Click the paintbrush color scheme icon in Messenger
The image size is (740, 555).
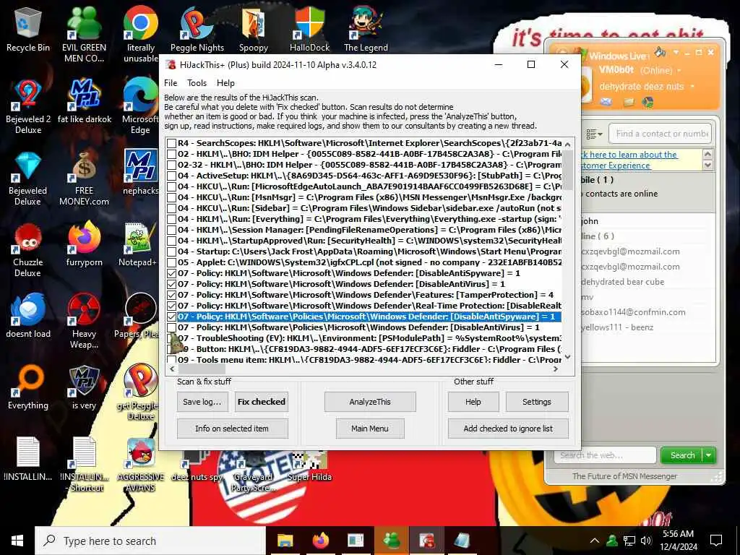coord(661,51)
